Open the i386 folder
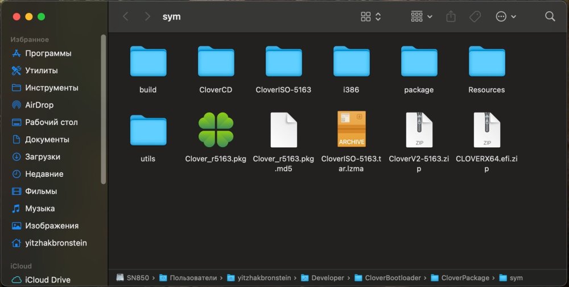Image resolution: width=569 pixels, height=287 pixels. 351,61
